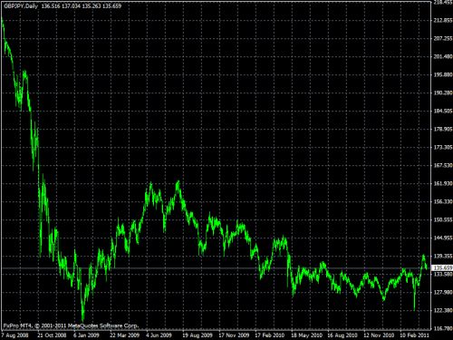The width and height of the screenshot is (453, 340).
Task: Select the 135.659 current price tag
Action: 443,268
